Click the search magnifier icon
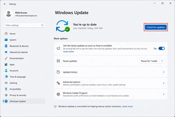Viewport: 175px width, 117px height. click(42, 25)
